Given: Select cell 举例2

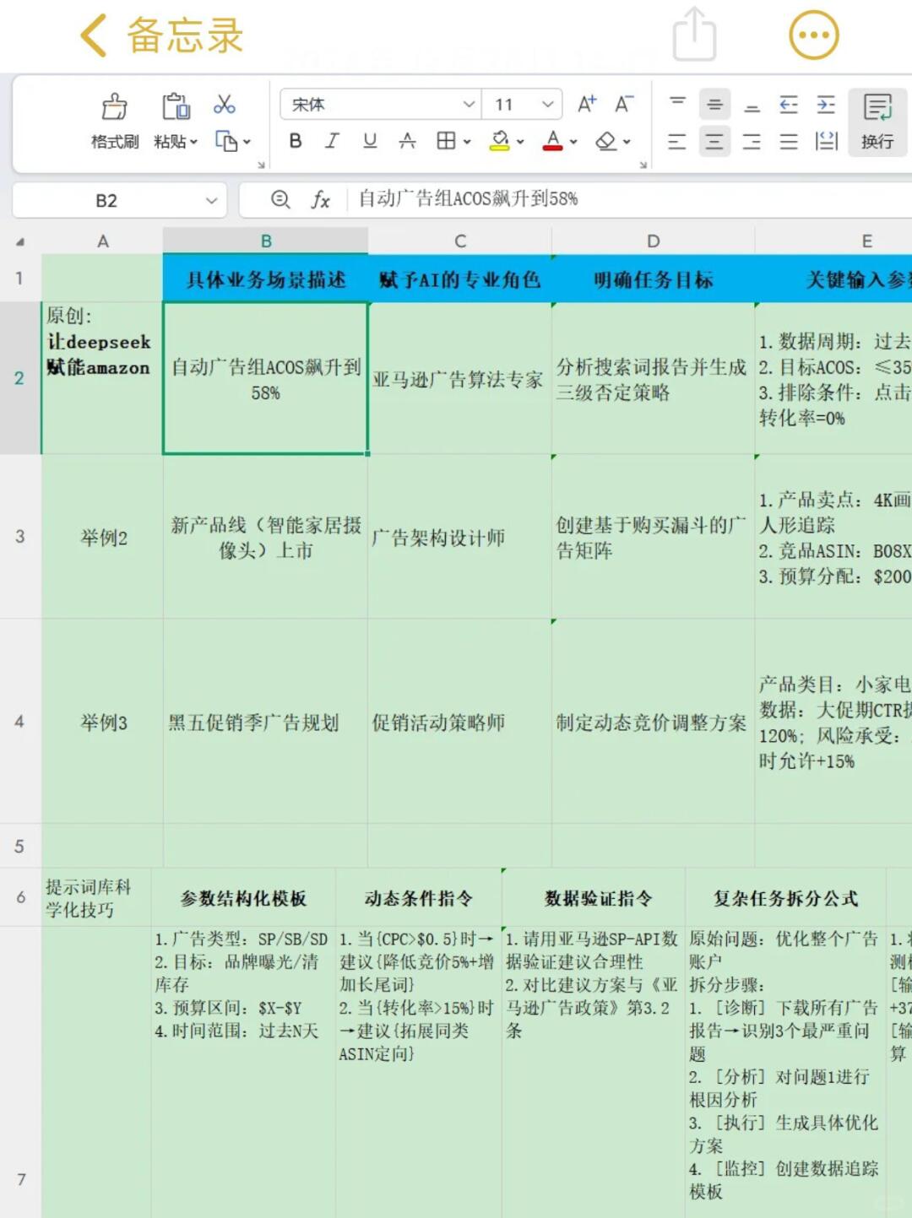Looking at the screenshot, I should click(x=102, y=538).
